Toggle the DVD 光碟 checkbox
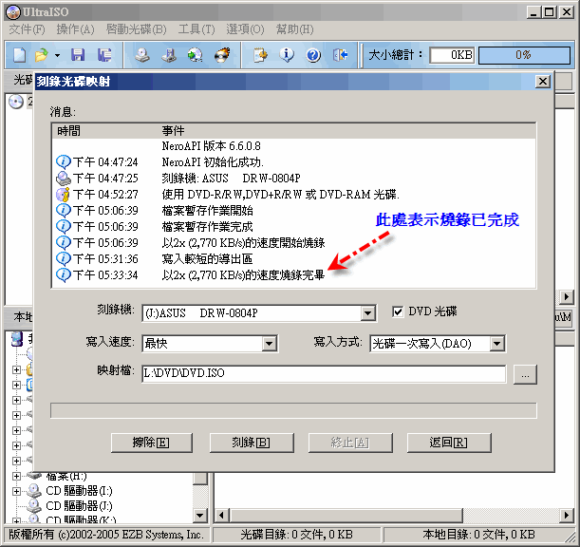The image size is (580, 547). click(399, 312)
